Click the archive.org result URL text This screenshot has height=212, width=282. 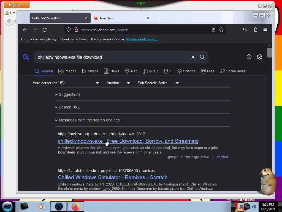(x=101, y=134)
